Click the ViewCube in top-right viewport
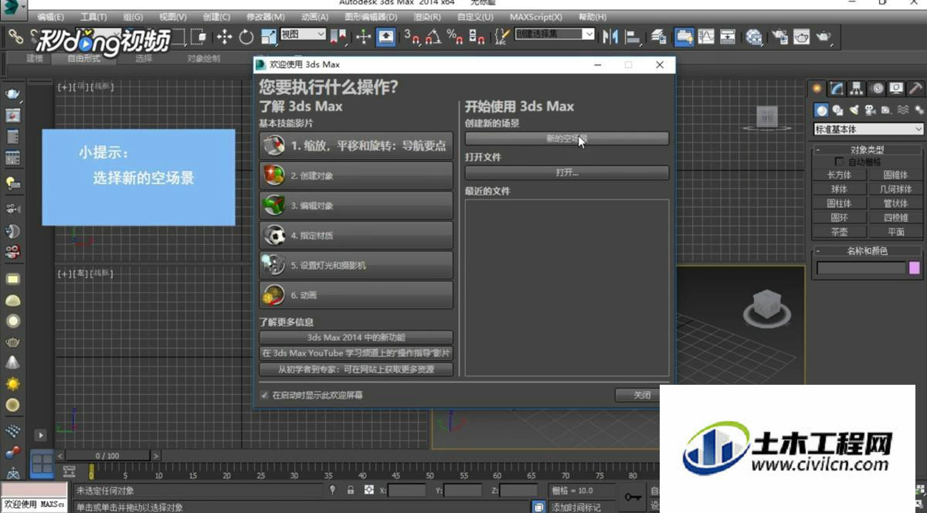 767,117
